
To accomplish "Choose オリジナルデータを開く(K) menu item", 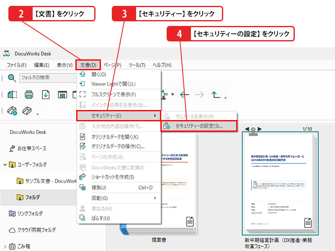I will coord(119,137).
